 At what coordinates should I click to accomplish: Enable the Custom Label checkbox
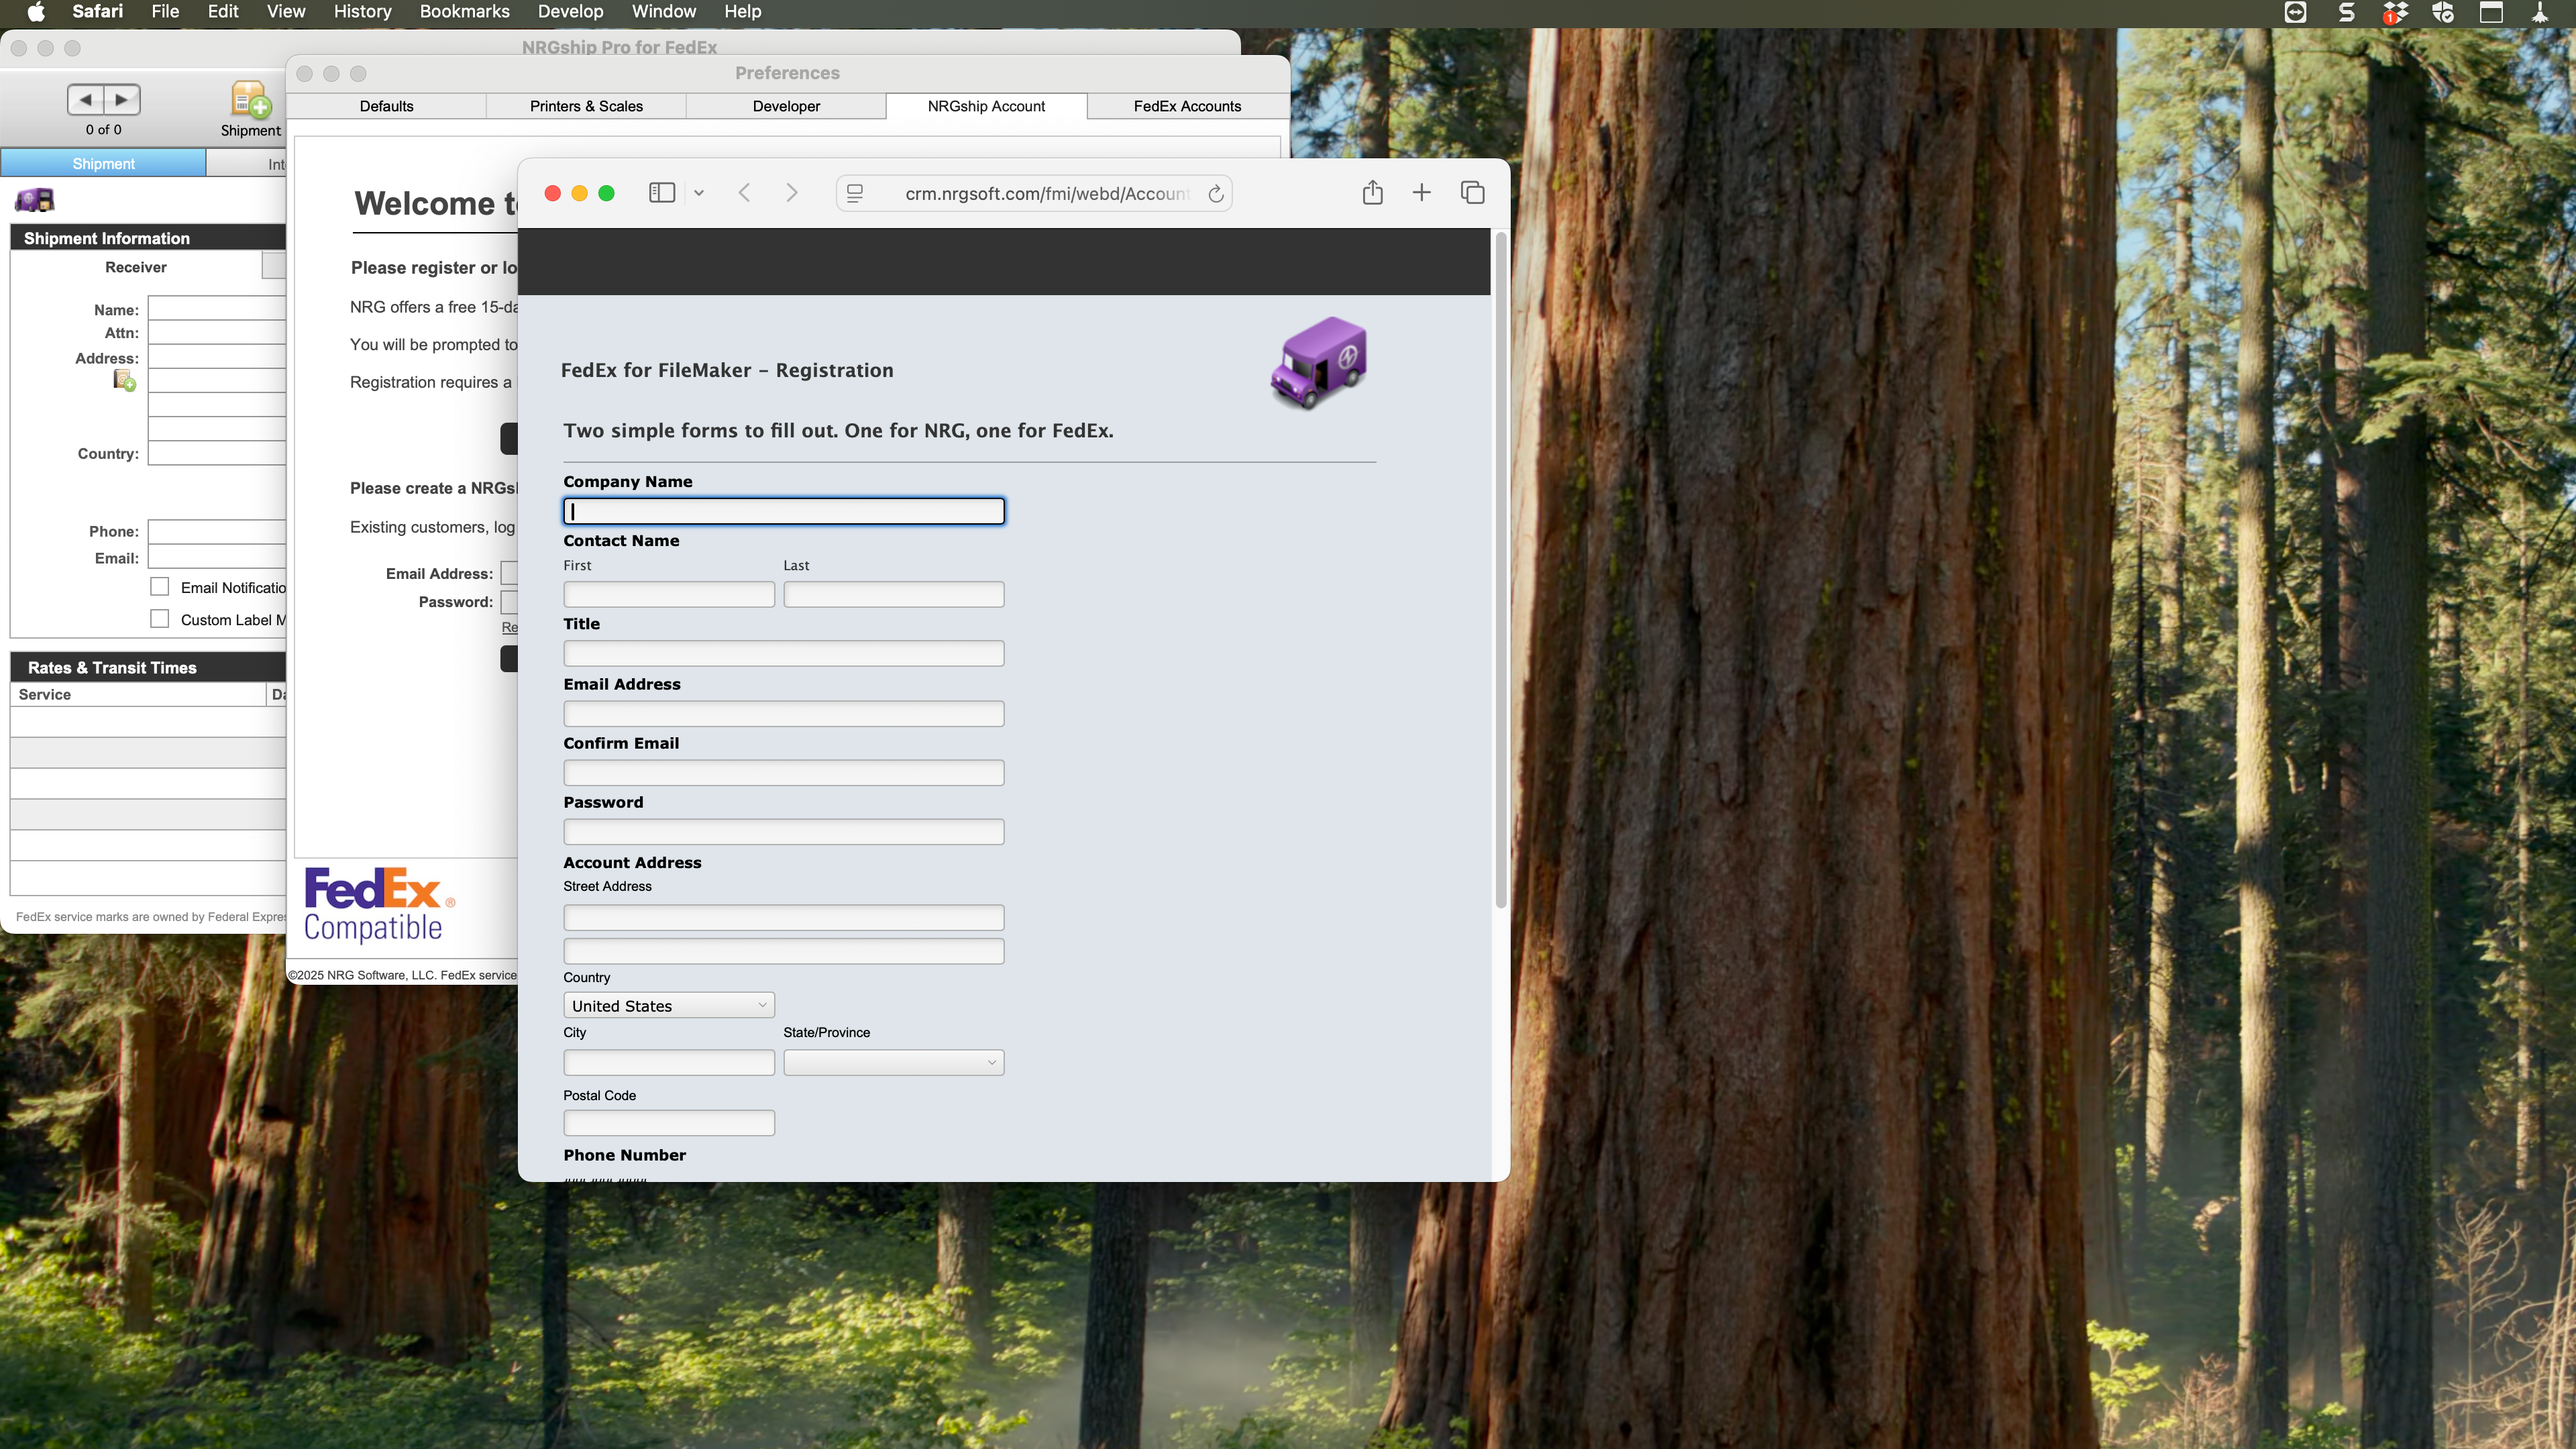(160, 619)
